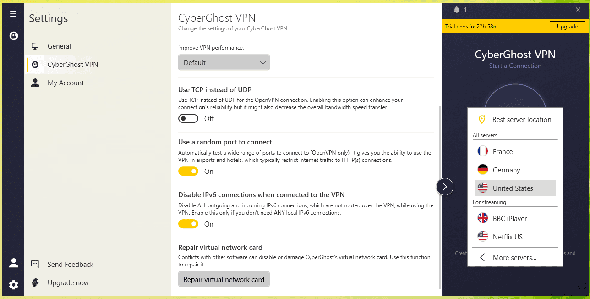
Task: Click the Upgrade trial button
Action: click(567, 27)
